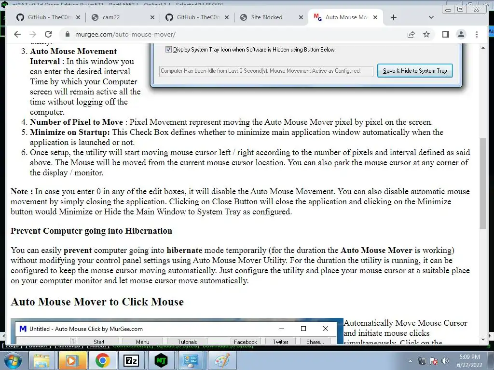
Task: Open the browser side panel
Action: (445, 34)
